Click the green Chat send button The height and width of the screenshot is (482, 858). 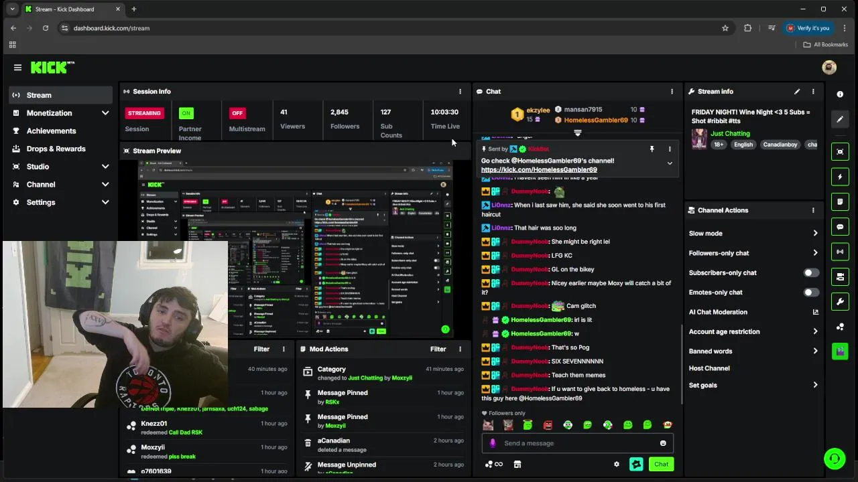[661, 464]
